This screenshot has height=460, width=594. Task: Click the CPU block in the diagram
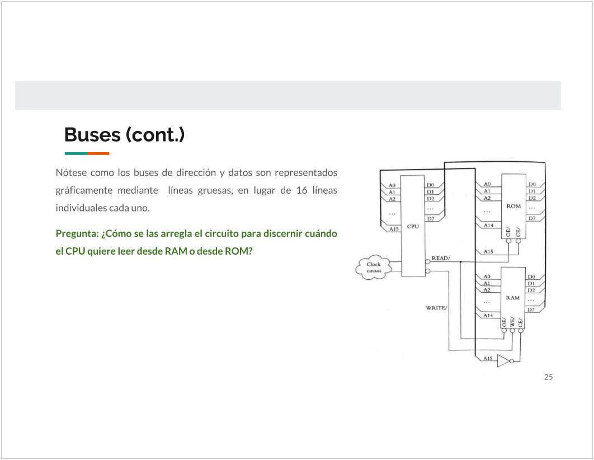point(413,226)
